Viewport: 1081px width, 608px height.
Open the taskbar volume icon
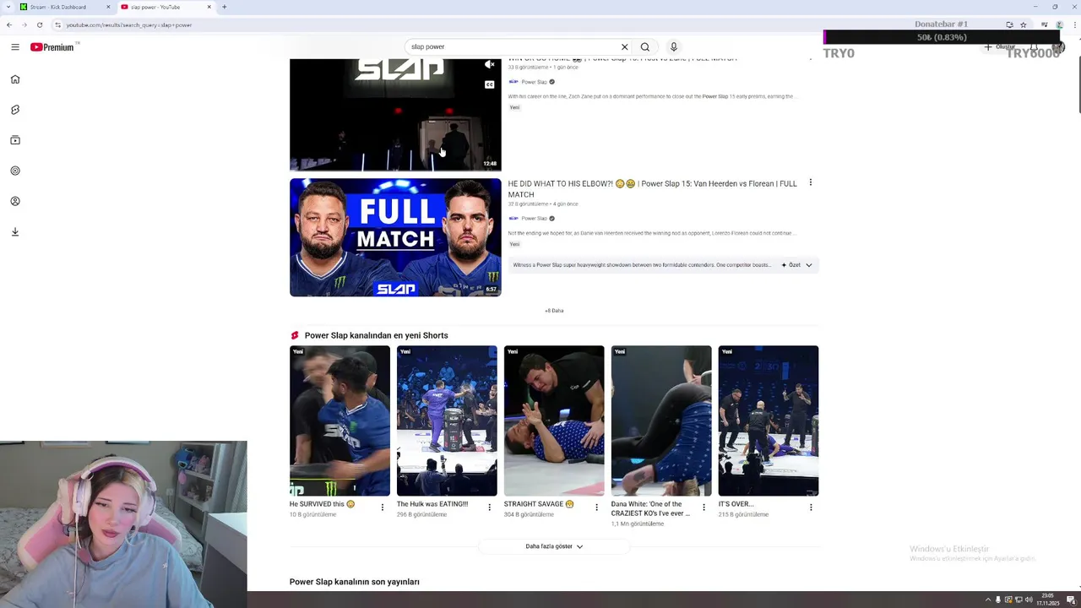pyautogui.click(x=1029, y=600)
